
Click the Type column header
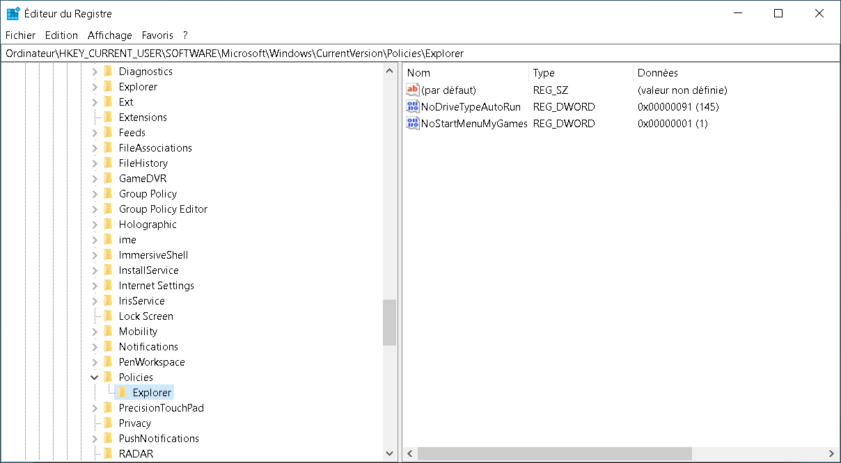click(581, 73)
